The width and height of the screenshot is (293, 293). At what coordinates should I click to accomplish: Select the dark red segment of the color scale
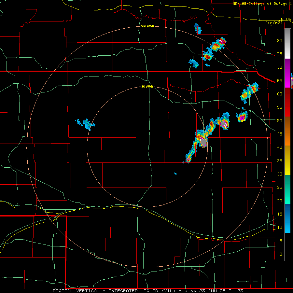[x=287, y=102]
